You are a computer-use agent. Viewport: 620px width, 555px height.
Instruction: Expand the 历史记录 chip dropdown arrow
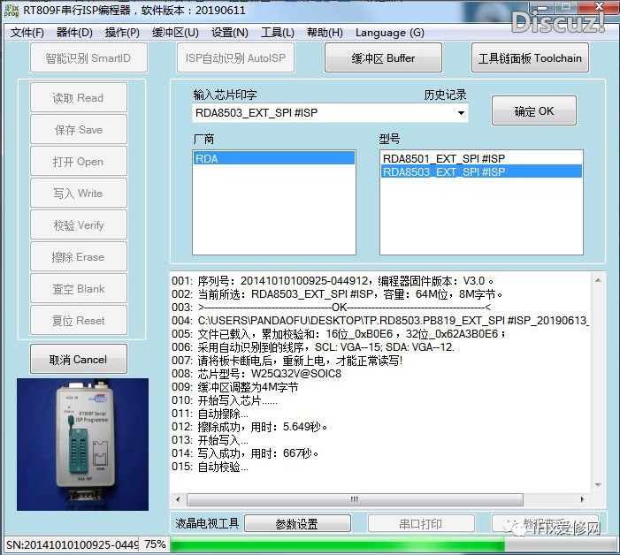(461, 113)
